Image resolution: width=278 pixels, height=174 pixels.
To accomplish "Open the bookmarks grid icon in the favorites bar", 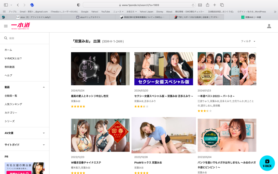I will (4, 12).
